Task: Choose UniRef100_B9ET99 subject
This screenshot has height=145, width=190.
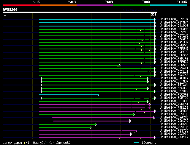Action: click(x=174, y=98)
